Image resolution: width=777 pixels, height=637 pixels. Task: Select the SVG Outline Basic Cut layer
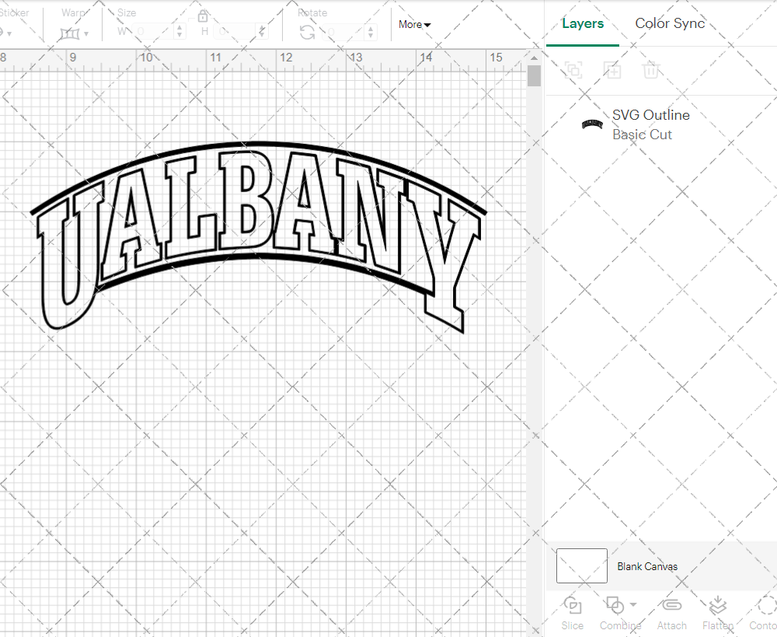click(x=651, y=124)
